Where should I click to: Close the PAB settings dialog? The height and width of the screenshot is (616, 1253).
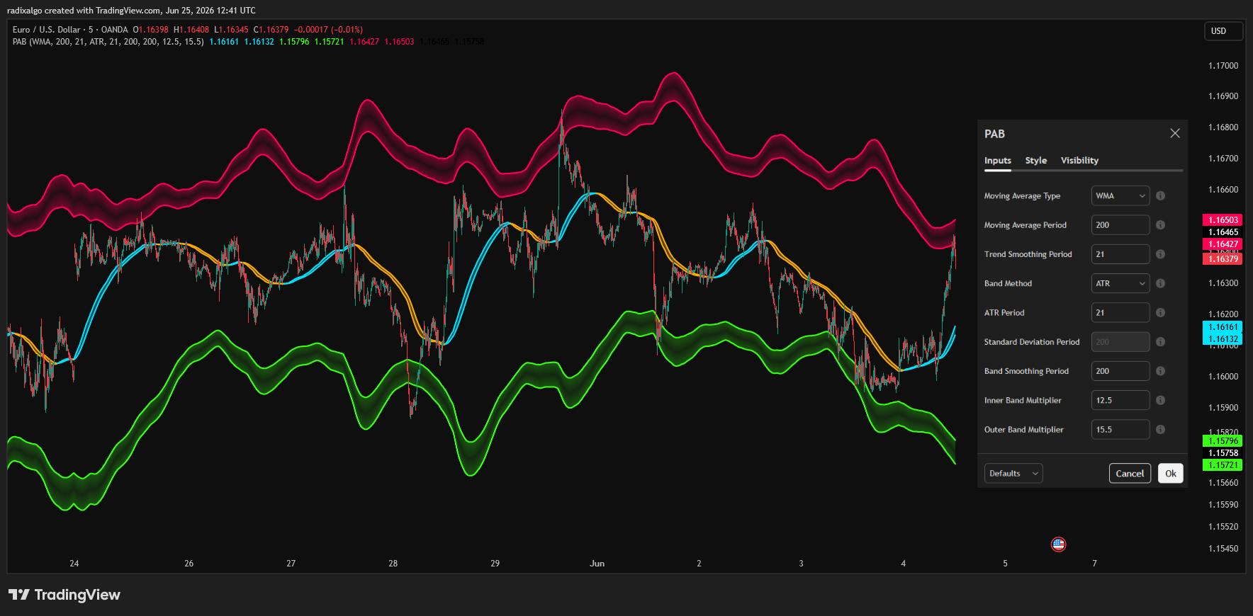[1174, 133]
